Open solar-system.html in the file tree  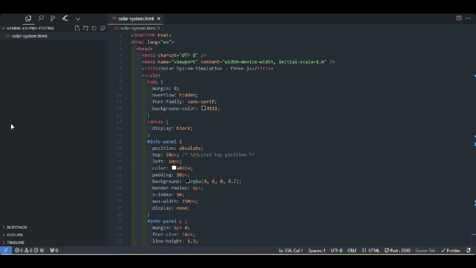click(x=29, y=36)
